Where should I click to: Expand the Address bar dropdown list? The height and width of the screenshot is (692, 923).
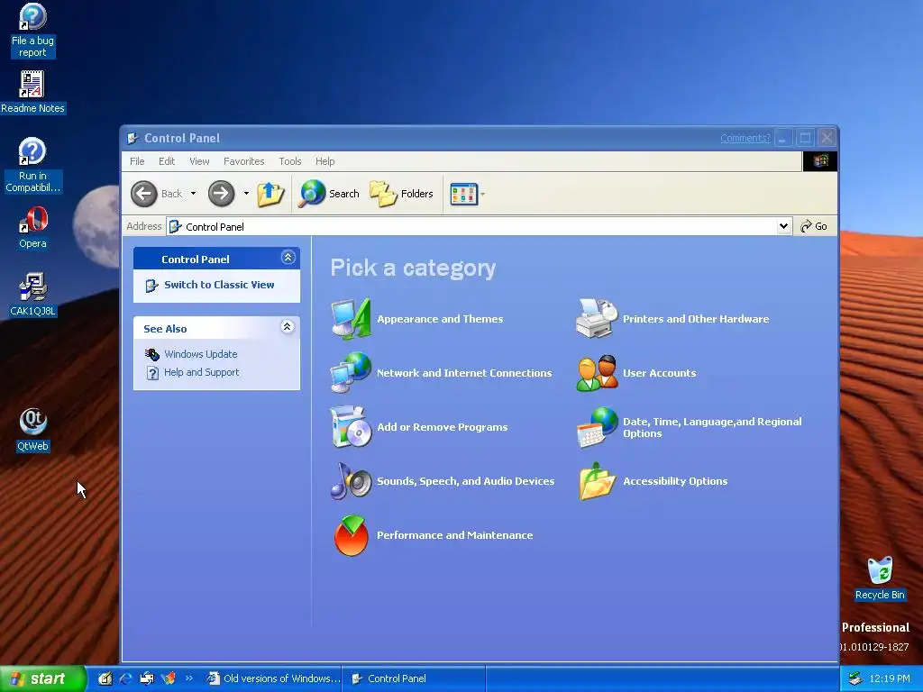pos(783,226)
